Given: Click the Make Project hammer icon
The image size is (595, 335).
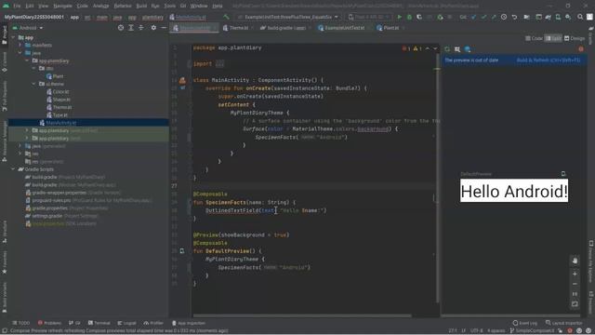Looking at the screenshot, I should click(226, 17).
